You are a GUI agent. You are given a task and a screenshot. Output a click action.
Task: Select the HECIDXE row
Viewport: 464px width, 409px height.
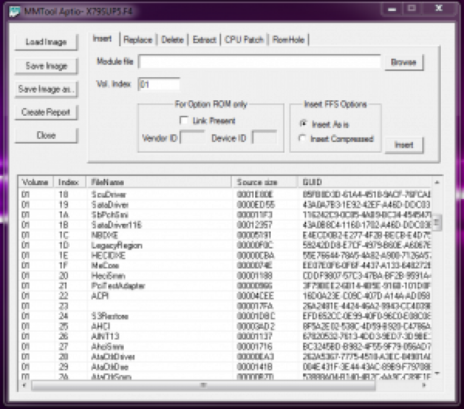(x=225, y=255)
